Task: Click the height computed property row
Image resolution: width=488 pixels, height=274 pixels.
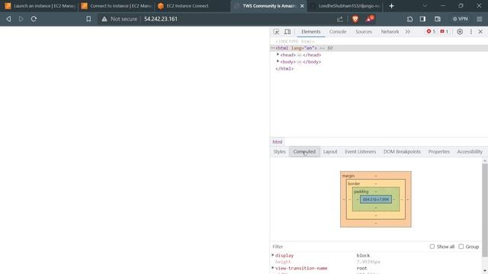Action: 376,262
